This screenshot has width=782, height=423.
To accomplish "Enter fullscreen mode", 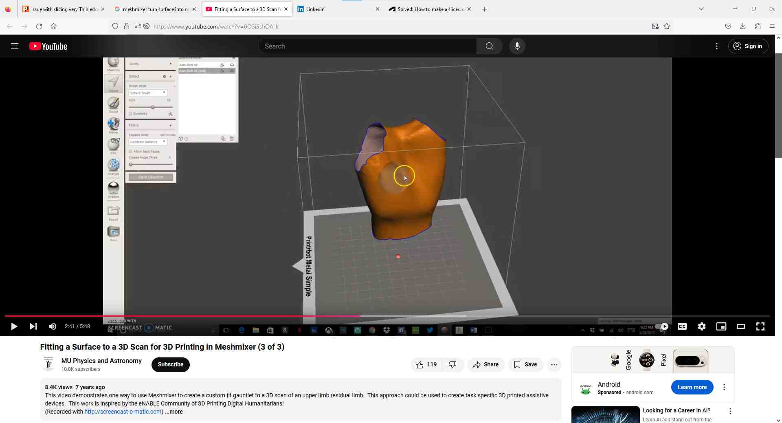I will [x=760, y=326].
